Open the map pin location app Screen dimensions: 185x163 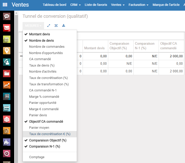[x=7, y=51]
